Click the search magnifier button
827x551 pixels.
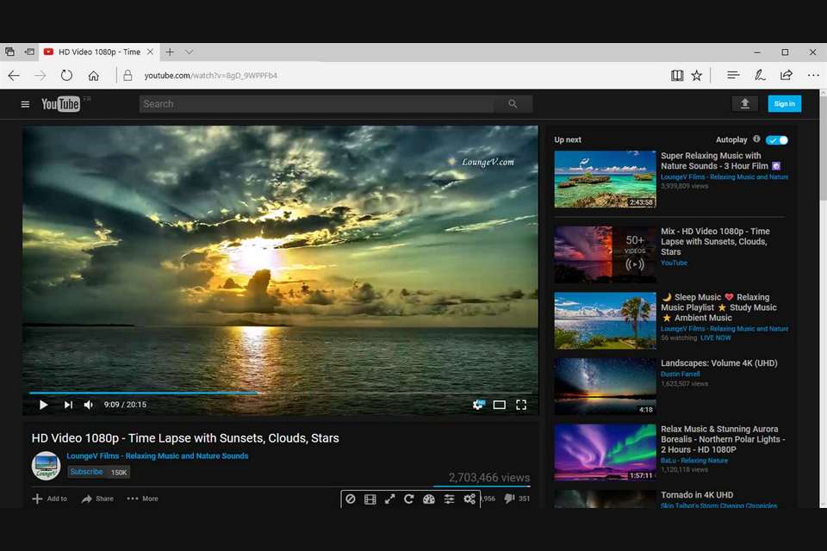513,104
